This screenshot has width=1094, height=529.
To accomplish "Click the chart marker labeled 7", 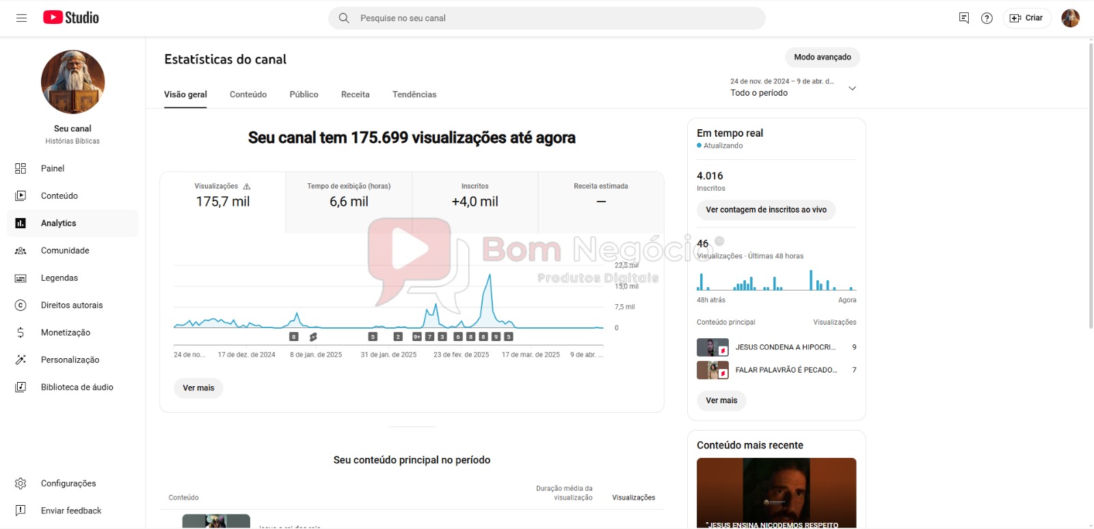I will pyautogui.click(x=429, y=337).
